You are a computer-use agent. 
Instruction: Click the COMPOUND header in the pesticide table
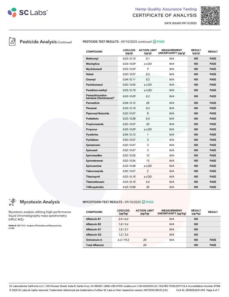click(94, 52)
